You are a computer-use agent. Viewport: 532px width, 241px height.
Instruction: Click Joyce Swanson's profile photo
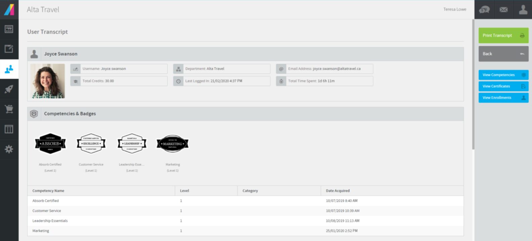tap(48, 81)
